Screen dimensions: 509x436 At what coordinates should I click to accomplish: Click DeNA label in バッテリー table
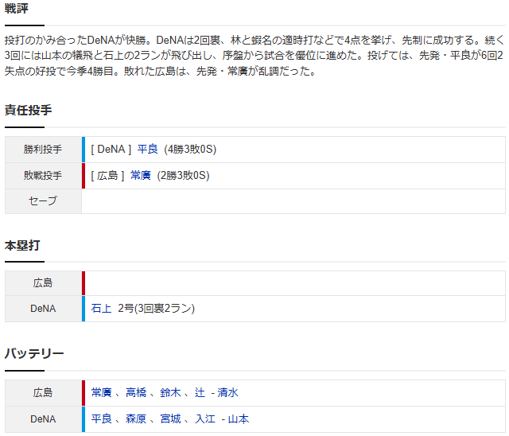[43, 419]
